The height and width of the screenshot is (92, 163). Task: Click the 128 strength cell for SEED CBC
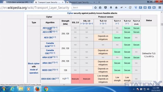click(65, 70)
